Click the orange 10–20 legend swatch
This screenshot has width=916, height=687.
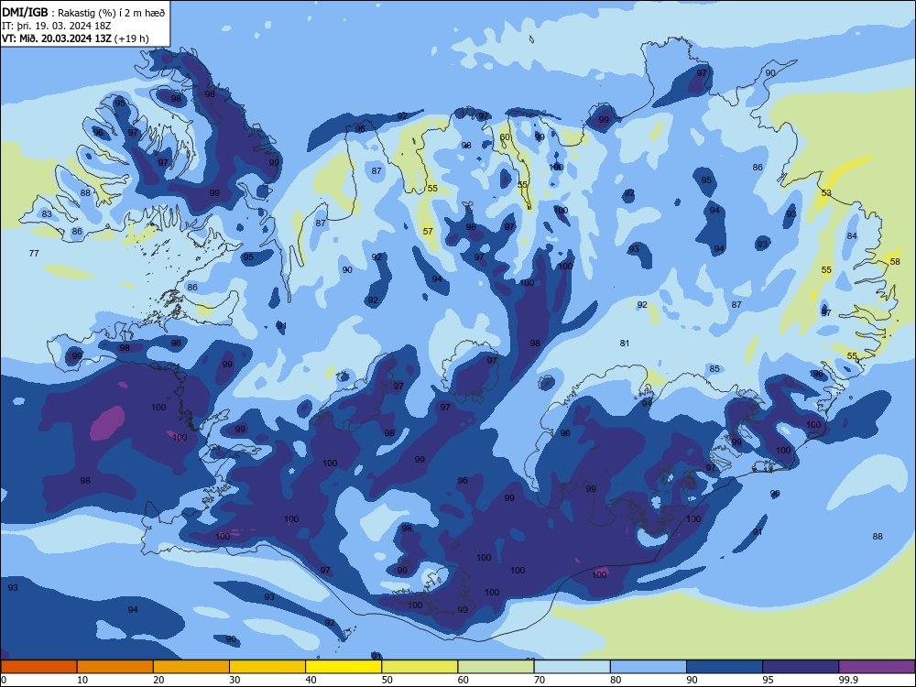pos(115,667)
